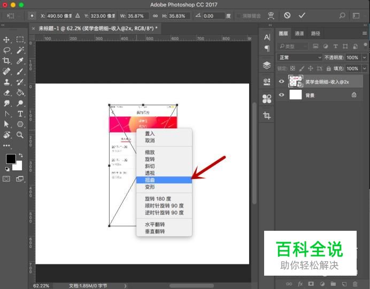Choose 透视 from the context menu
Screen dimensions: 370x289
click(164, 173)
